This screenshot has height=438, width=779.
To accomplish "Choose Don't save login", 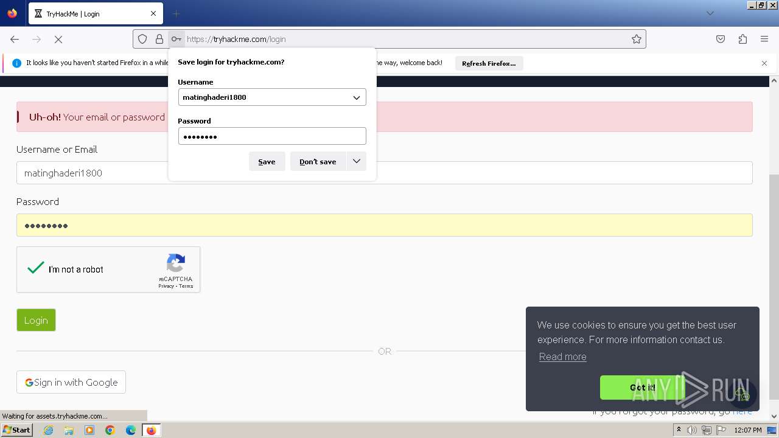I will pos(318,162).
